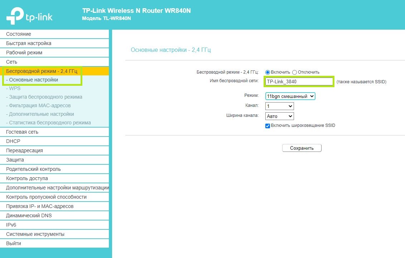
Task: Go to Быстрая настройка
Action: pos(29,43)
